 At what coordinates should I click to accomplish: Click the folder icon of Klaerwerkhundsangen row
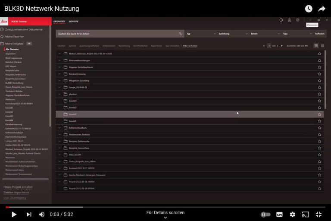[66, 60]
